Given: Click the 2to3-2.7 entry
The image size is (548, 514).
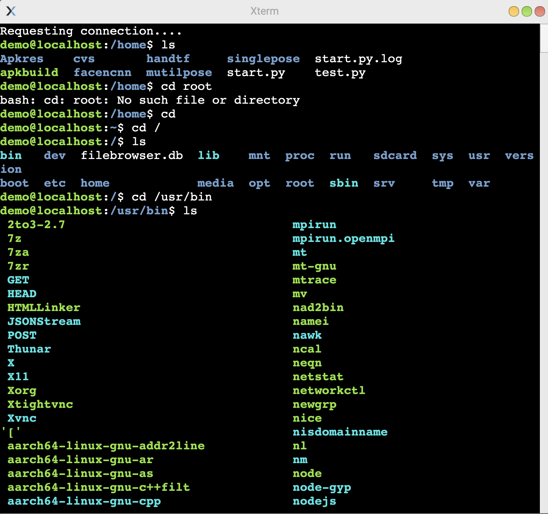Looking at the screenshot, I should pos(37,224).
